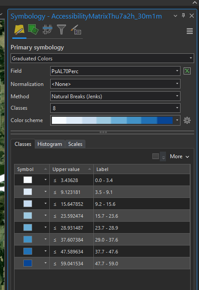Viewport: 199px width, 290px height.
Task: Open symbol dropdown for 3.5 - 9.1 class
Action: click(45, 191)
